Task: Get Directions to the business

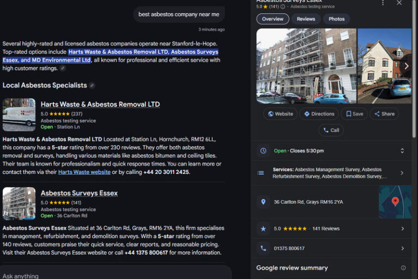Action: pos(319,114)
